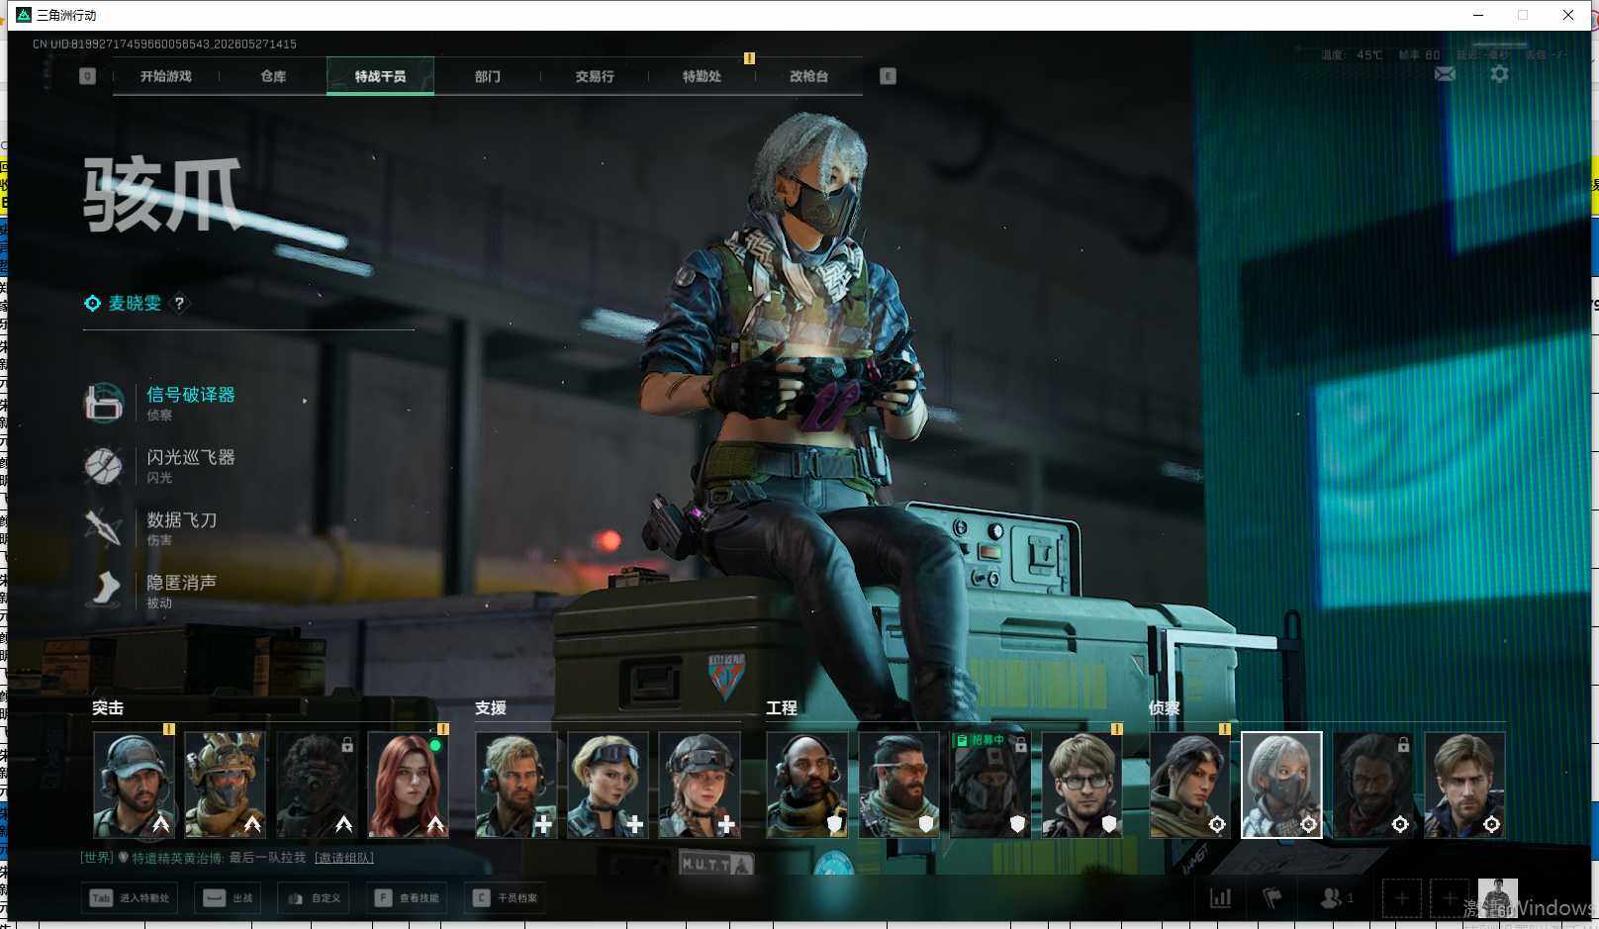Click the operator name 麦晓雯
This screenshot has width=1599, height=929.
point(135,304)
